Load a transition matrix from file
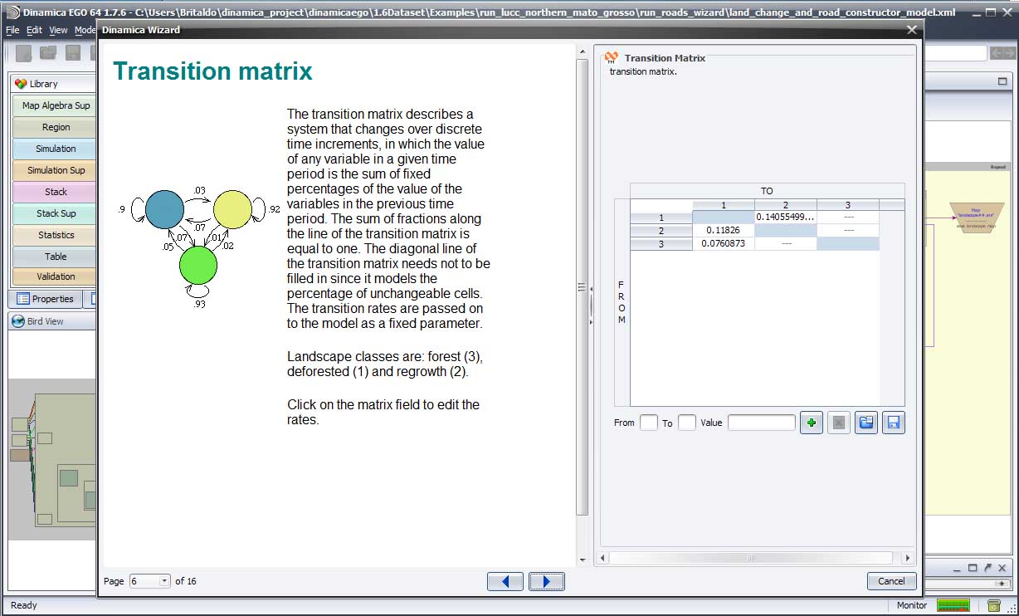This screenshot has width=1019, height=616. pyautogui.click(x=866, y=423)
